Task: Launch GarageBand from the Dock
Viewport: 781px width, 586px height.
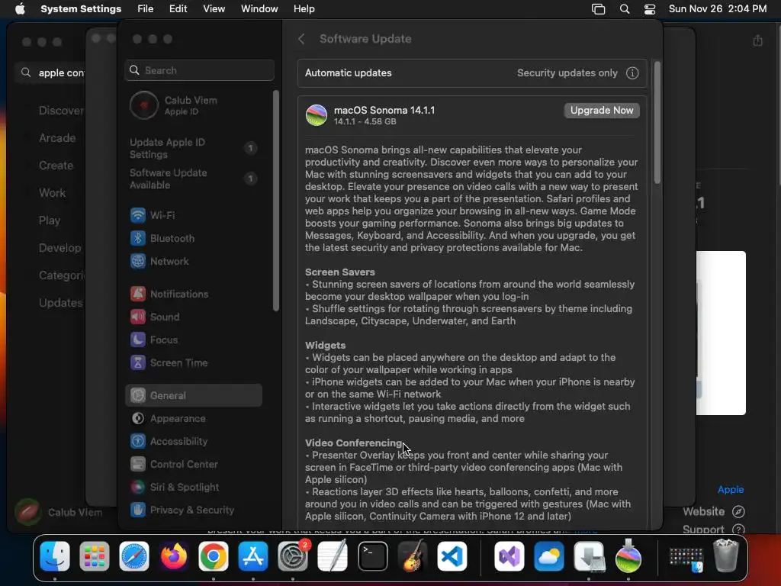Action: (x=413, y=556)
